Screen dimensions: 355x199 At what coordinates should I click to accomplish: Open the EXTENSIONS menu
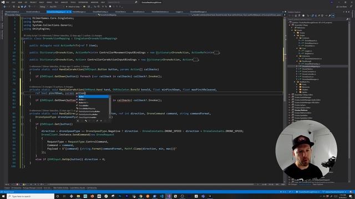83,2
